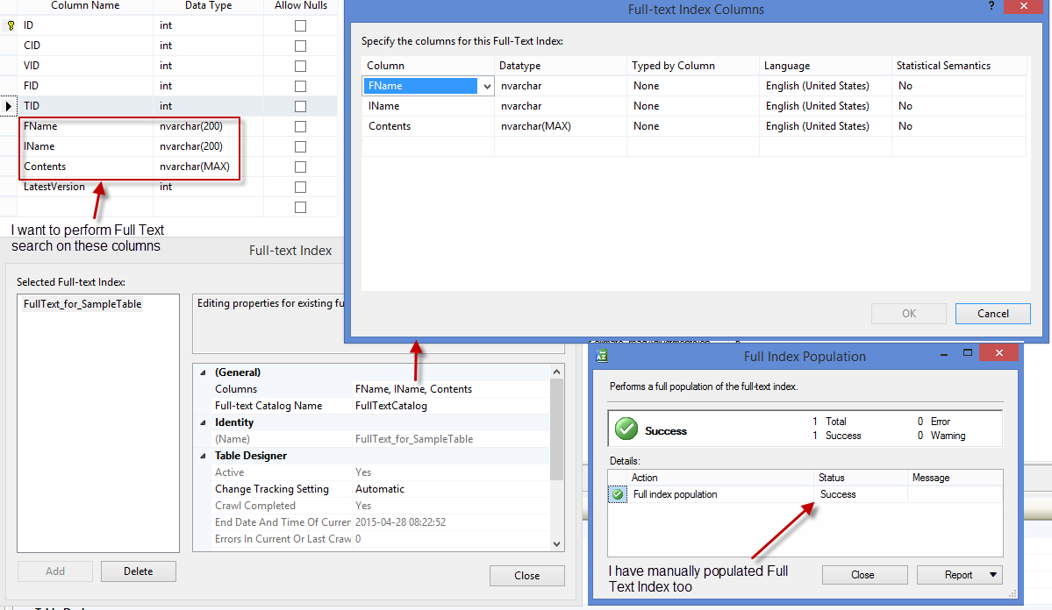Click the FName column name in table designer
This screenshot has width=1052, height=610.
tap(40, 126)
